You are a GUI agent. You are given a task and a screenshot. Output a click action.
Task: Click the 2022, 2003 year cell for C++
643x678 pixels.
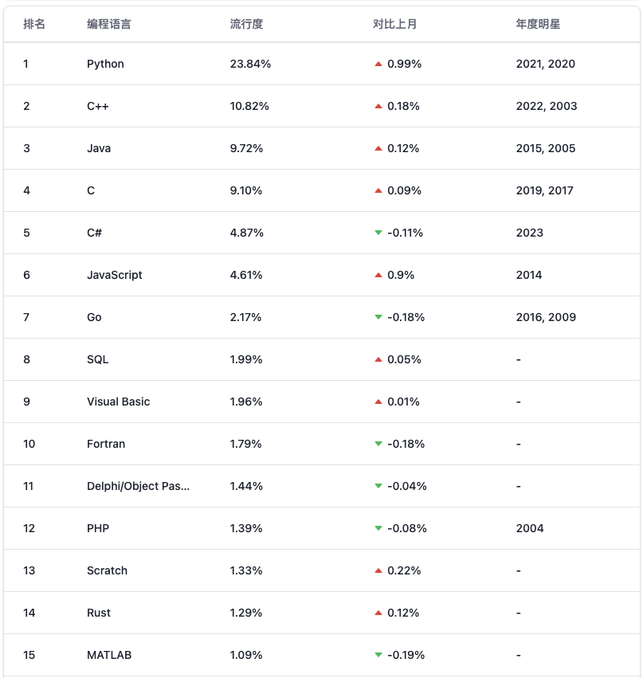(x=546, y=106)
